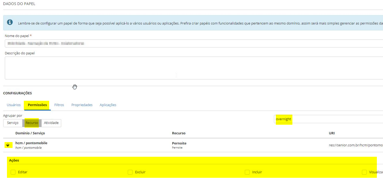Open the Usuários tab
This screenshot has width=383, height=185.
(x=14, y=105)
